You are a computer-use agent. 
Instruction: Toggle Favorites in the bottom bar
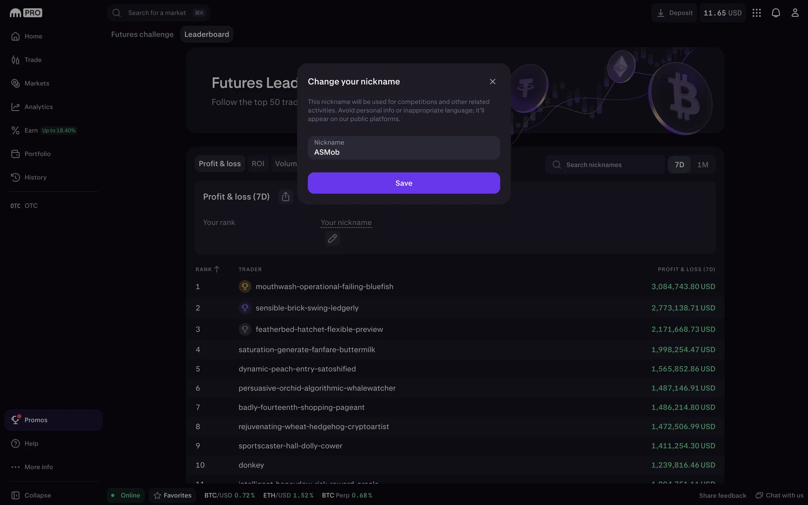click(x=173, y=495)
